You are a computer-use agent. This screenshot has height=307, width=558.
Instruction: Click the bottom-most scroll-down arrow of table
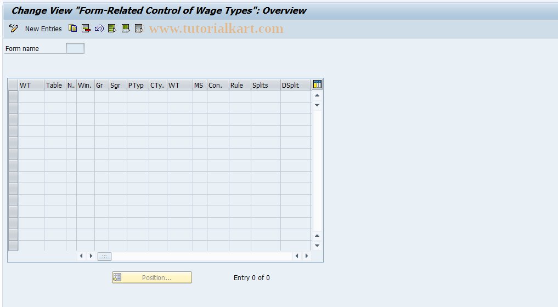pos(317,246)
